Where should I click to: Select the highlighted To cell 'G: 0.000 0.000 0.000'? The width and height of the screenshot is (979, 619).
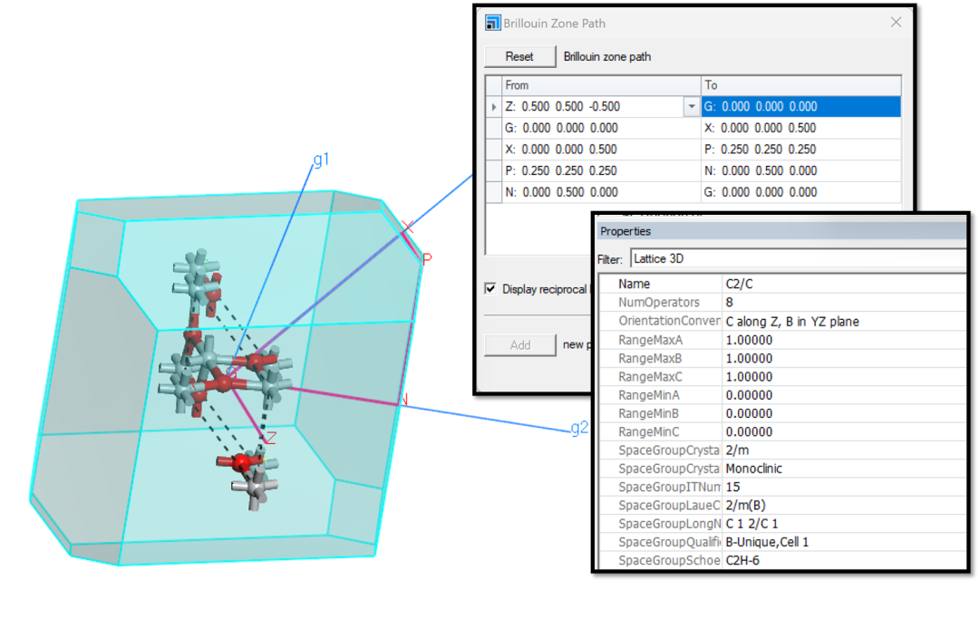coord(801,107)
